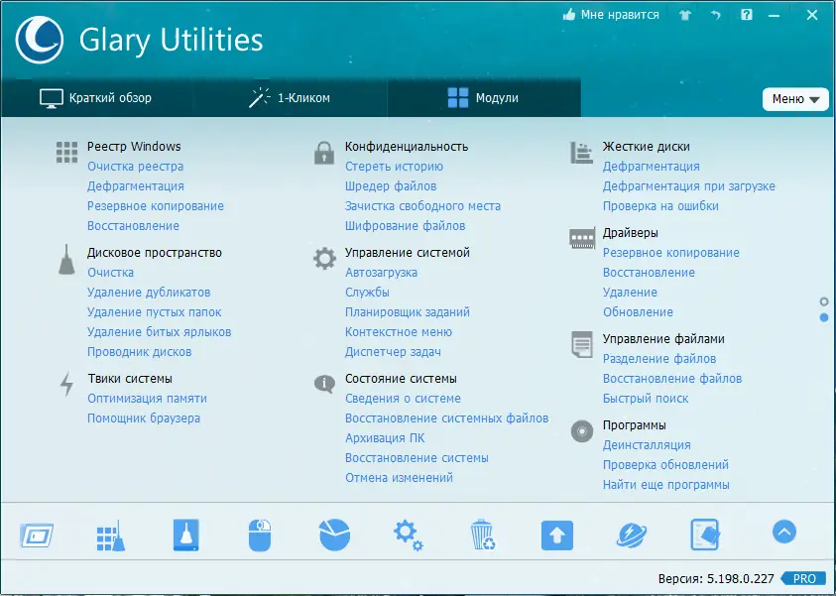
Task: Open Проверка на ошибки link
Action: click(660, 206)
